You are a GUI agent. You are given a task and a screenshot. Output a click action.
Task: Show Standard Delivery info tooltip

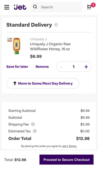(x=56, y=25)
